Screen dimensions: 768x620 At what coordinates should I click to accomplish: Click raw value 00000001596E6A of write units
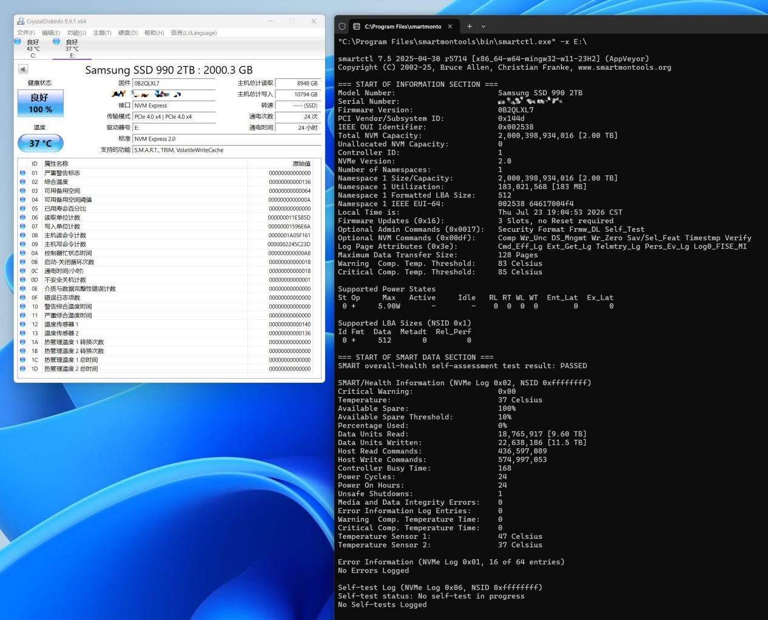click(x=289, y=226)
